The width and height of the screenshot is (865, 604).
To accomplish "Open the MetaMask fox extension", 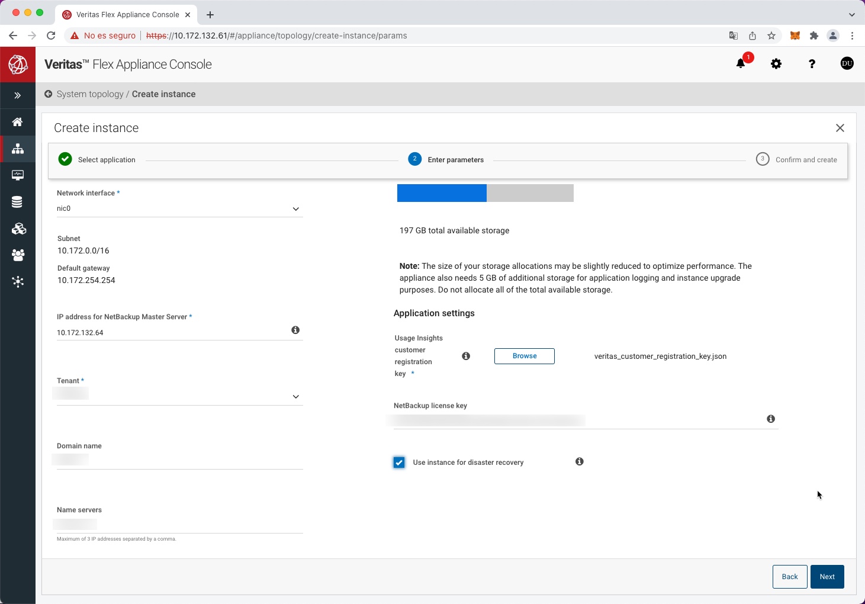I will click(x=795, y=36).
